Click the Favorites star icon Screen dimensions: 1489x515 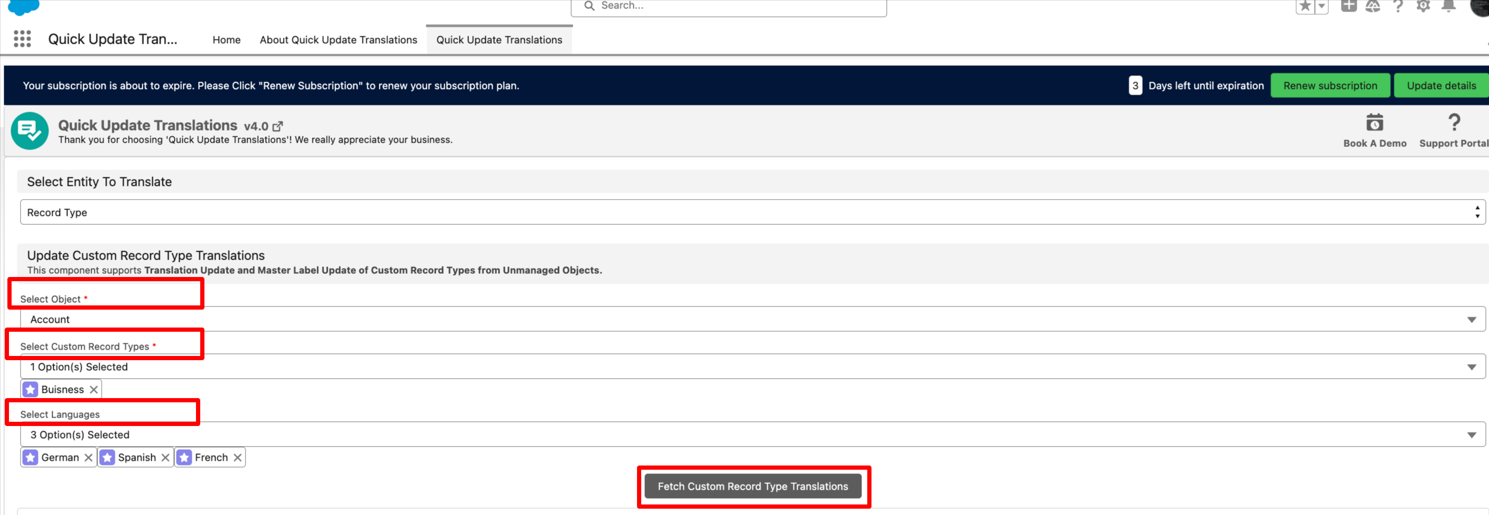click(x=1305, y=6)
